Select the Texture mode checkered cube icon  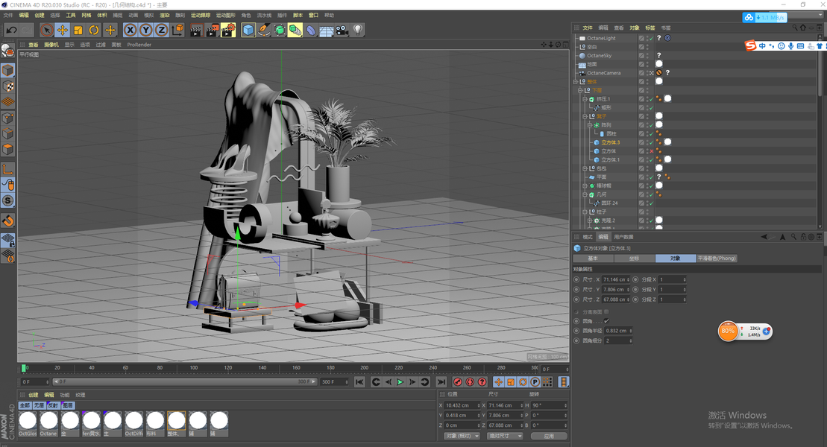[x=7, y=86]
